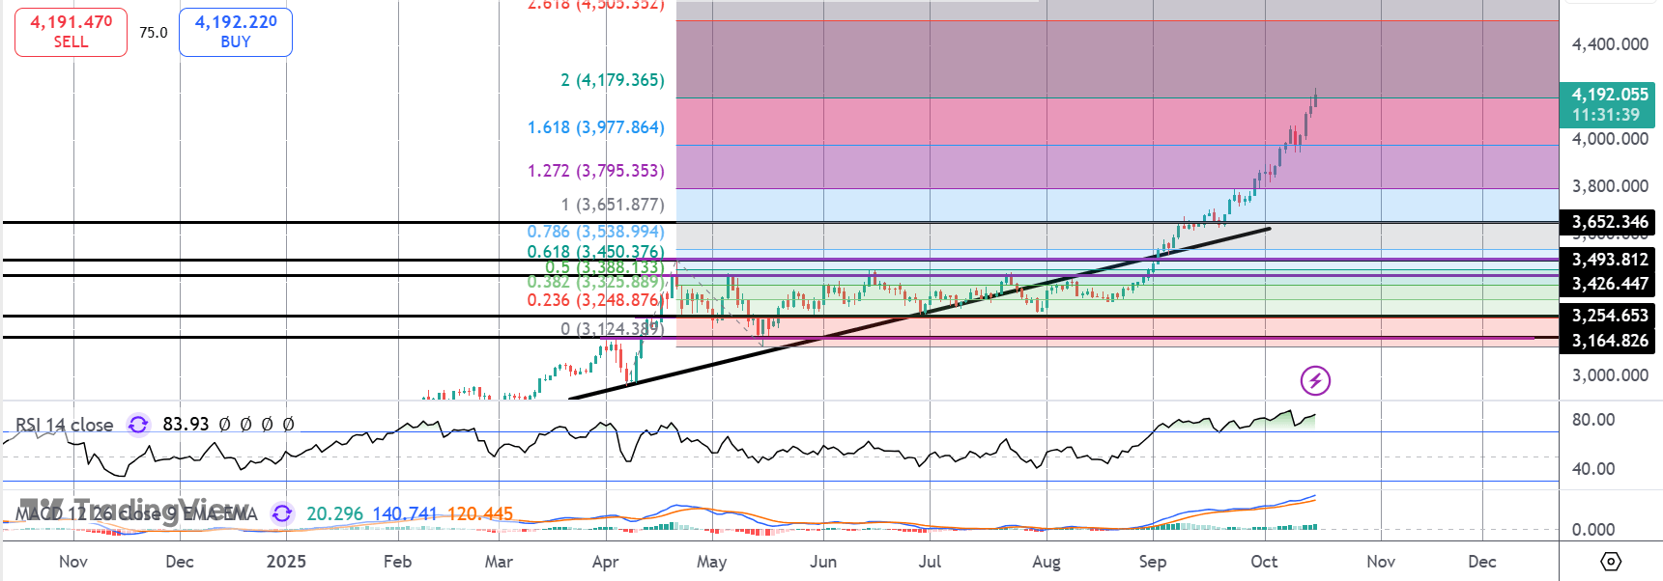Click the blue BUY price button
The image size is (1663, 581).
(236, 31)
